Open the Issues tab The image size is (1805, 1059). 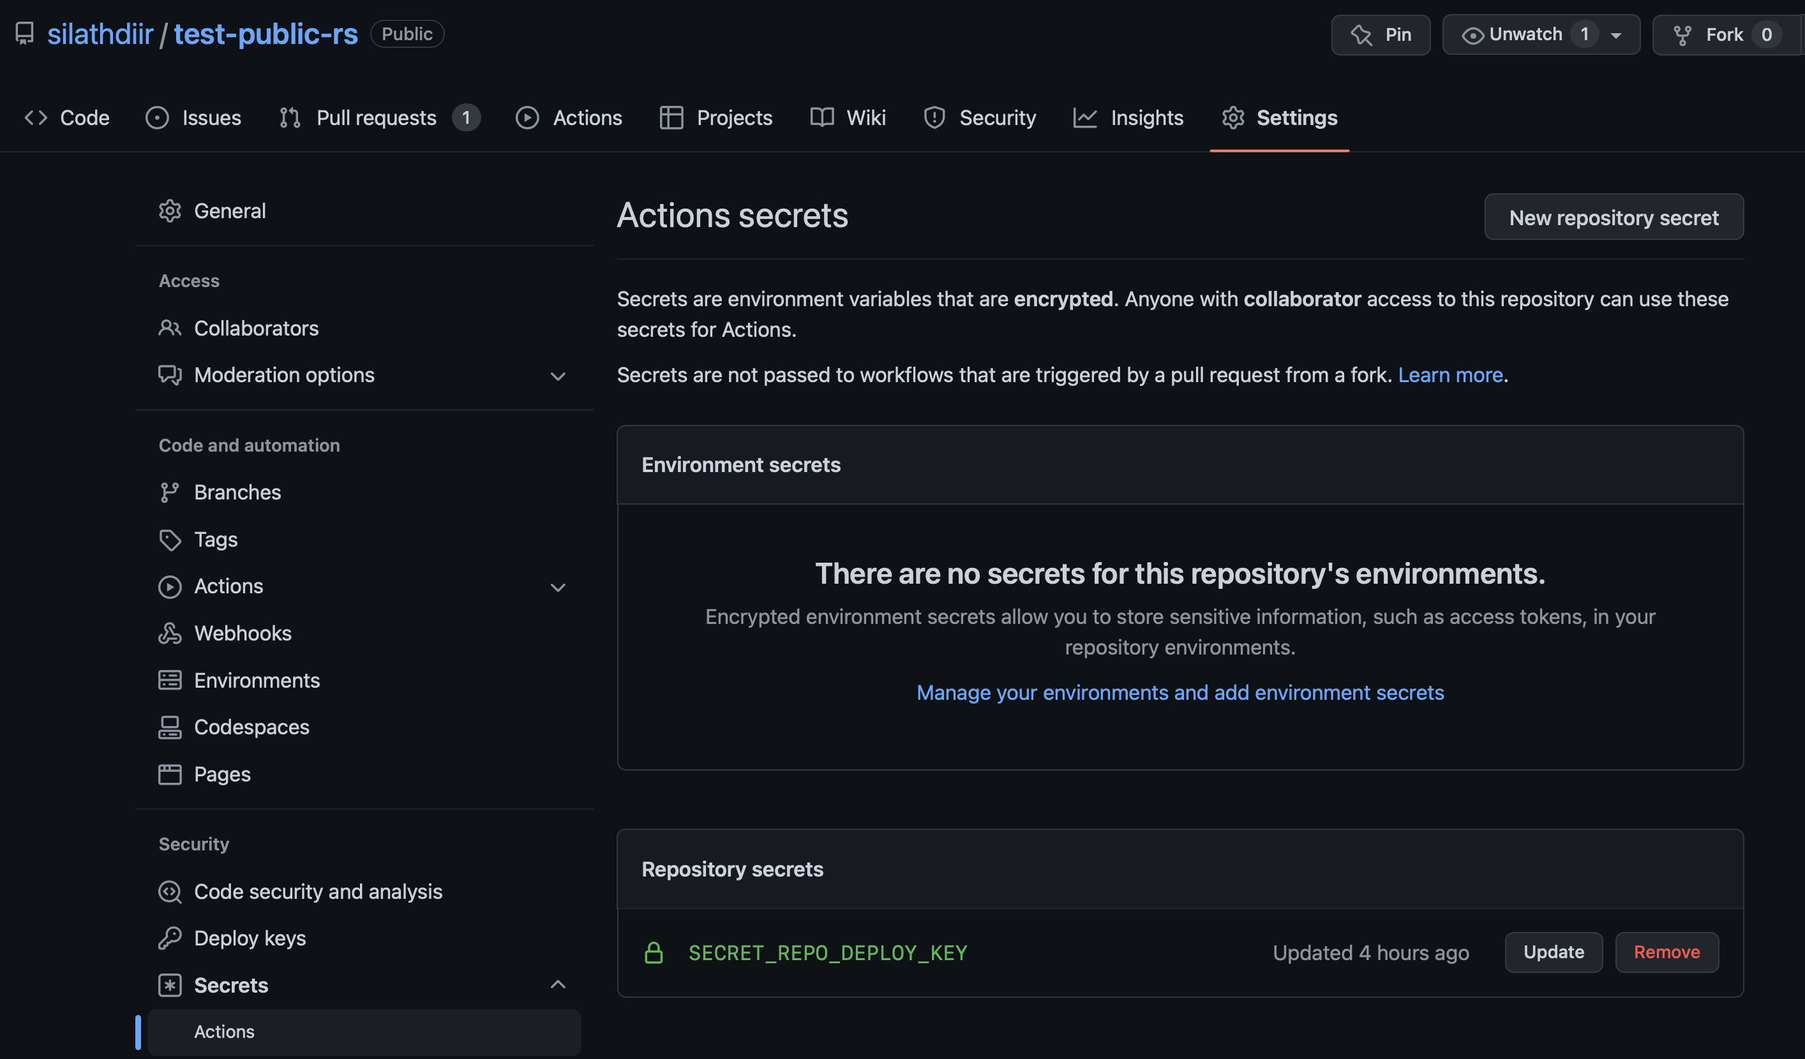coord(193,117)
